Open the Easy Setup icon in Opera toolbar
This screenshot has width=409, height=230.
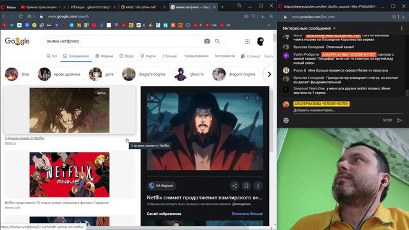pyautogui.click(x=271, y=16)
